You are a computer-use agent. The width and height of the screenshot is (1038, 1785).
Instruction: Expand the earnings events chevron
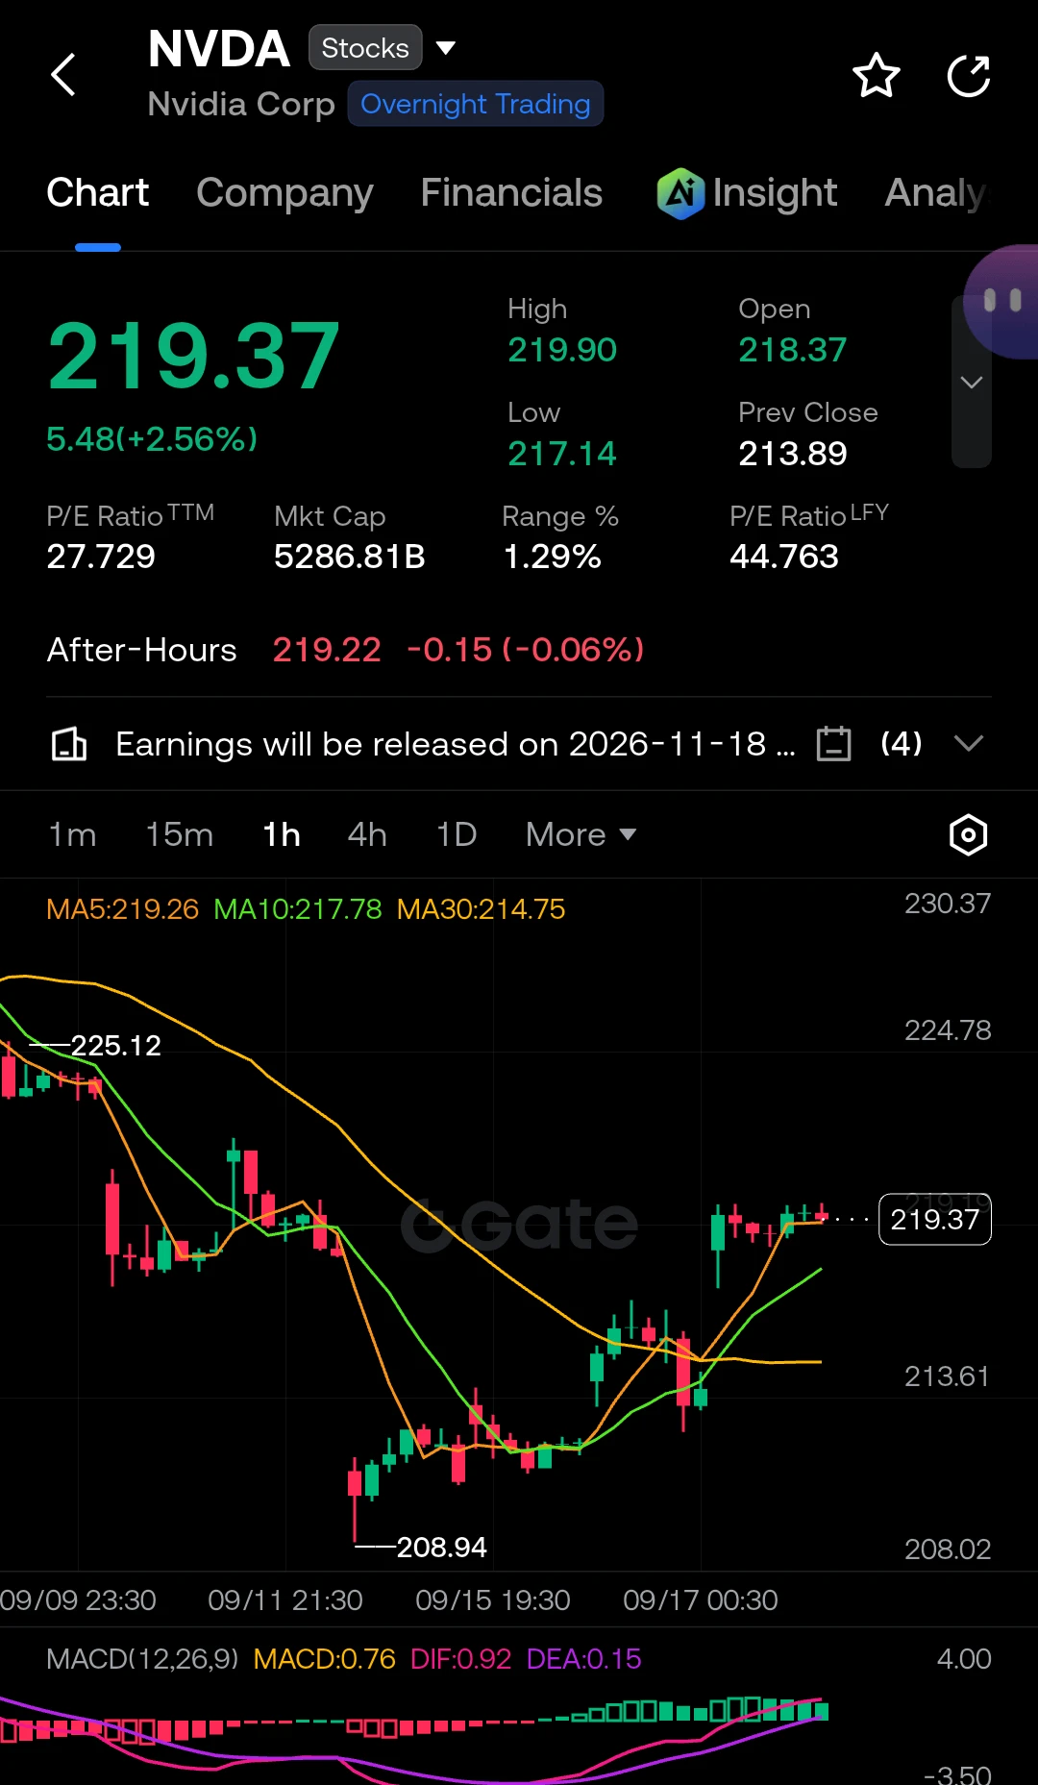968,743
